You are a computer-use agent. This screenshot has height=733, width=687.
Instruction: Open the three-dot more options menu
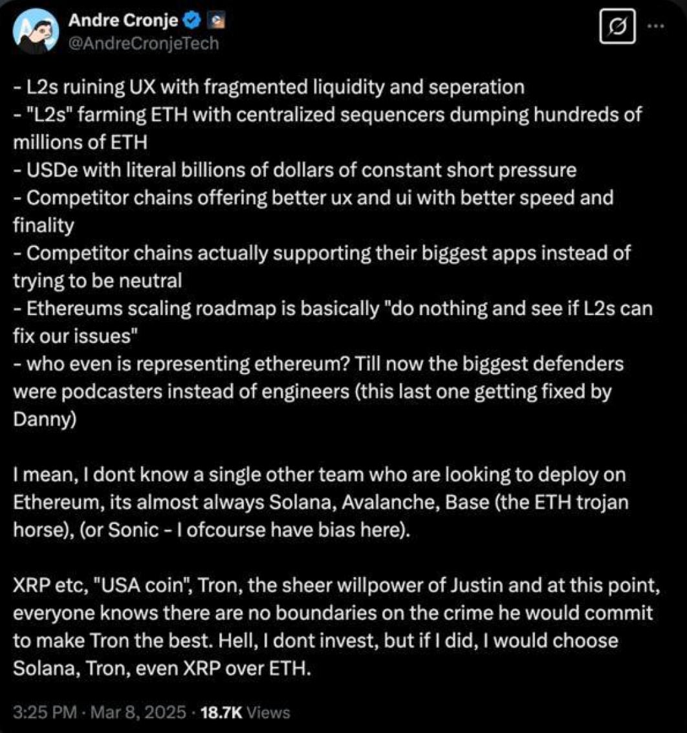(x=656, y=26)
